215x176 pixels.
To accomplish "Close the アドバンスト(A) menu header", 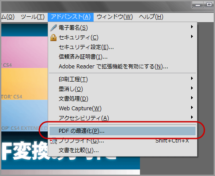I will (x=71, y=17).
